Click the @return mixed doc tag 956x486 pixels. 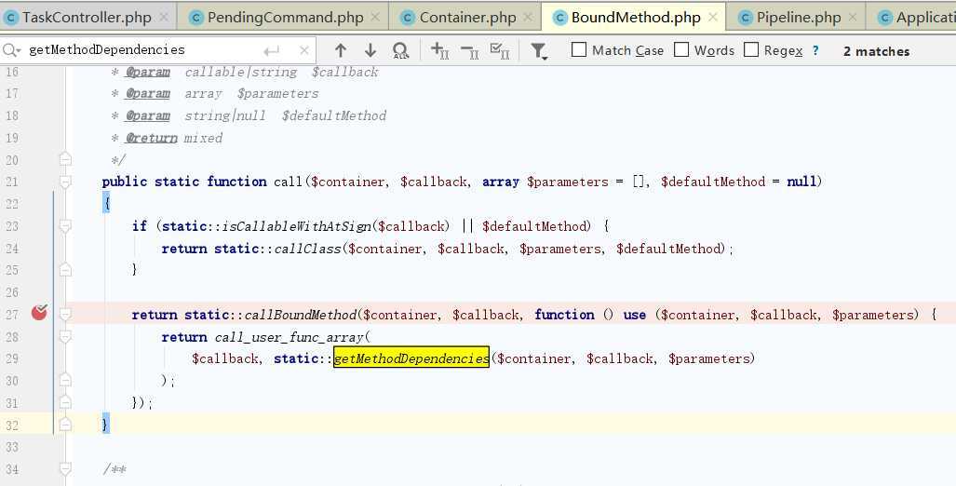pyautogui.click(x=174, y=139)
